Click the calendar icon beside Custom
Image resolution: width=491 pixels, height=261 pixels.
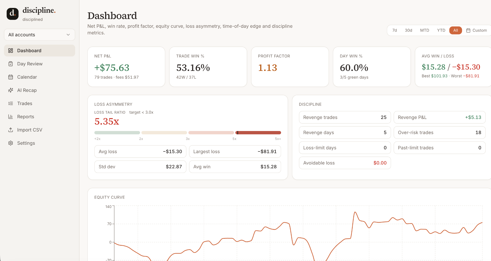[468, 30]
